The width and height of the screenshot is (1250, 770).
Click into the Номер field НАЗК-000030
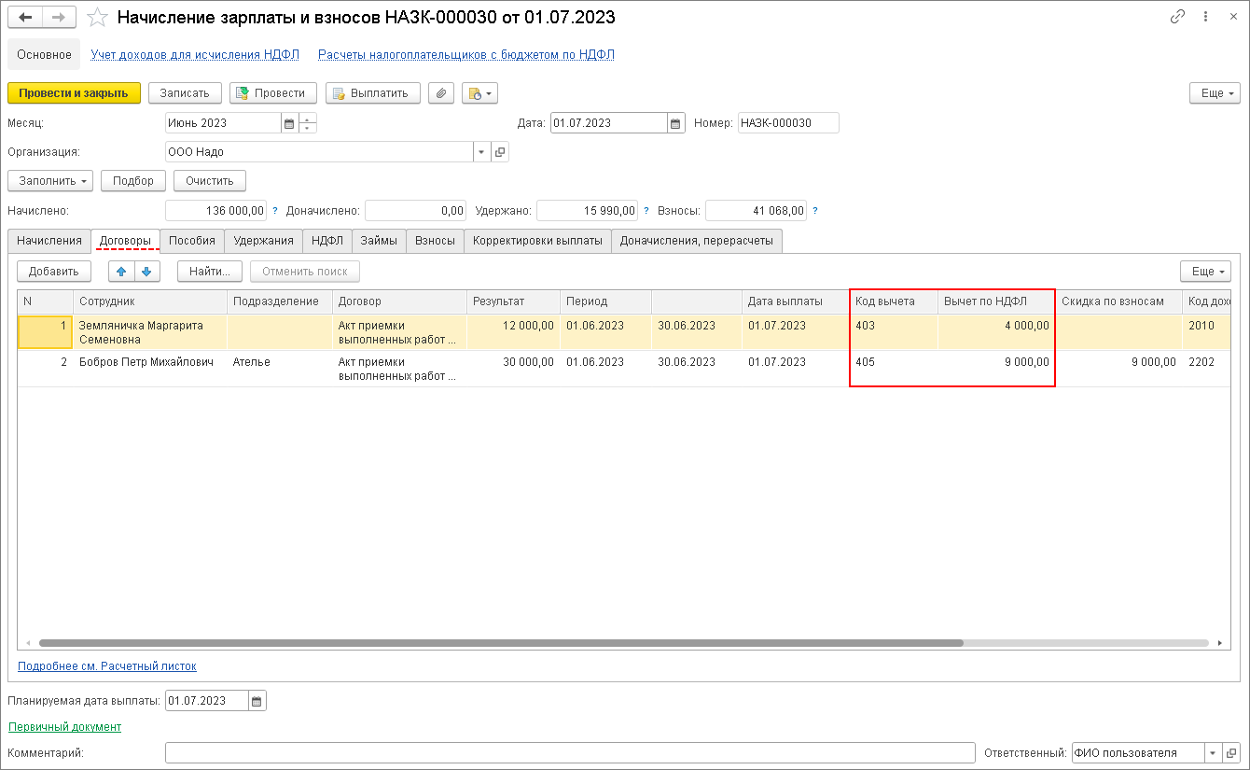coord(788,123)
